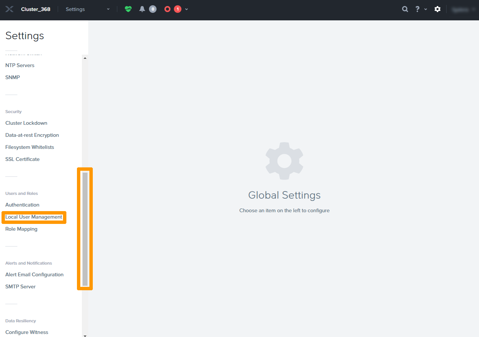
Task: Open Configure Witness settings
Action: [x=26, y=332]
